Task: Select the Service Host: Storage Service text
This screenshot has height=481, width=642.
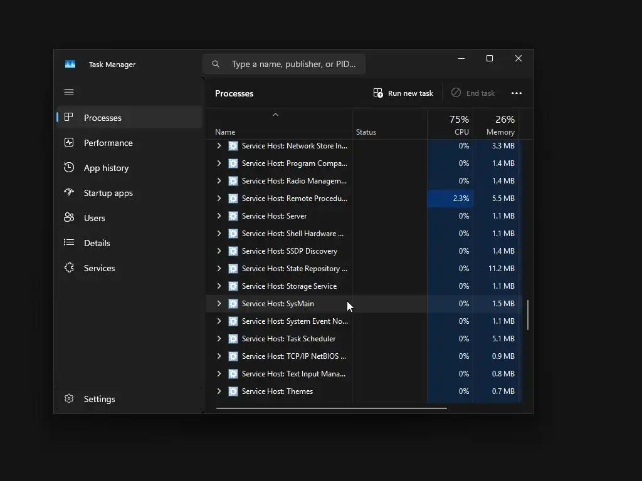Action: tap(289, 286)
